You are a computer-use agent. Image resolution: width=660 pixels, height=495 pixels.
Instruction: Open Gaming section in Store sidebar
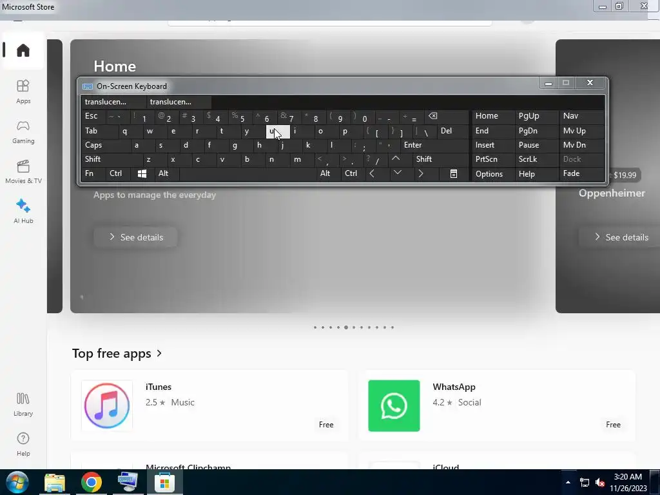[23, 131]
